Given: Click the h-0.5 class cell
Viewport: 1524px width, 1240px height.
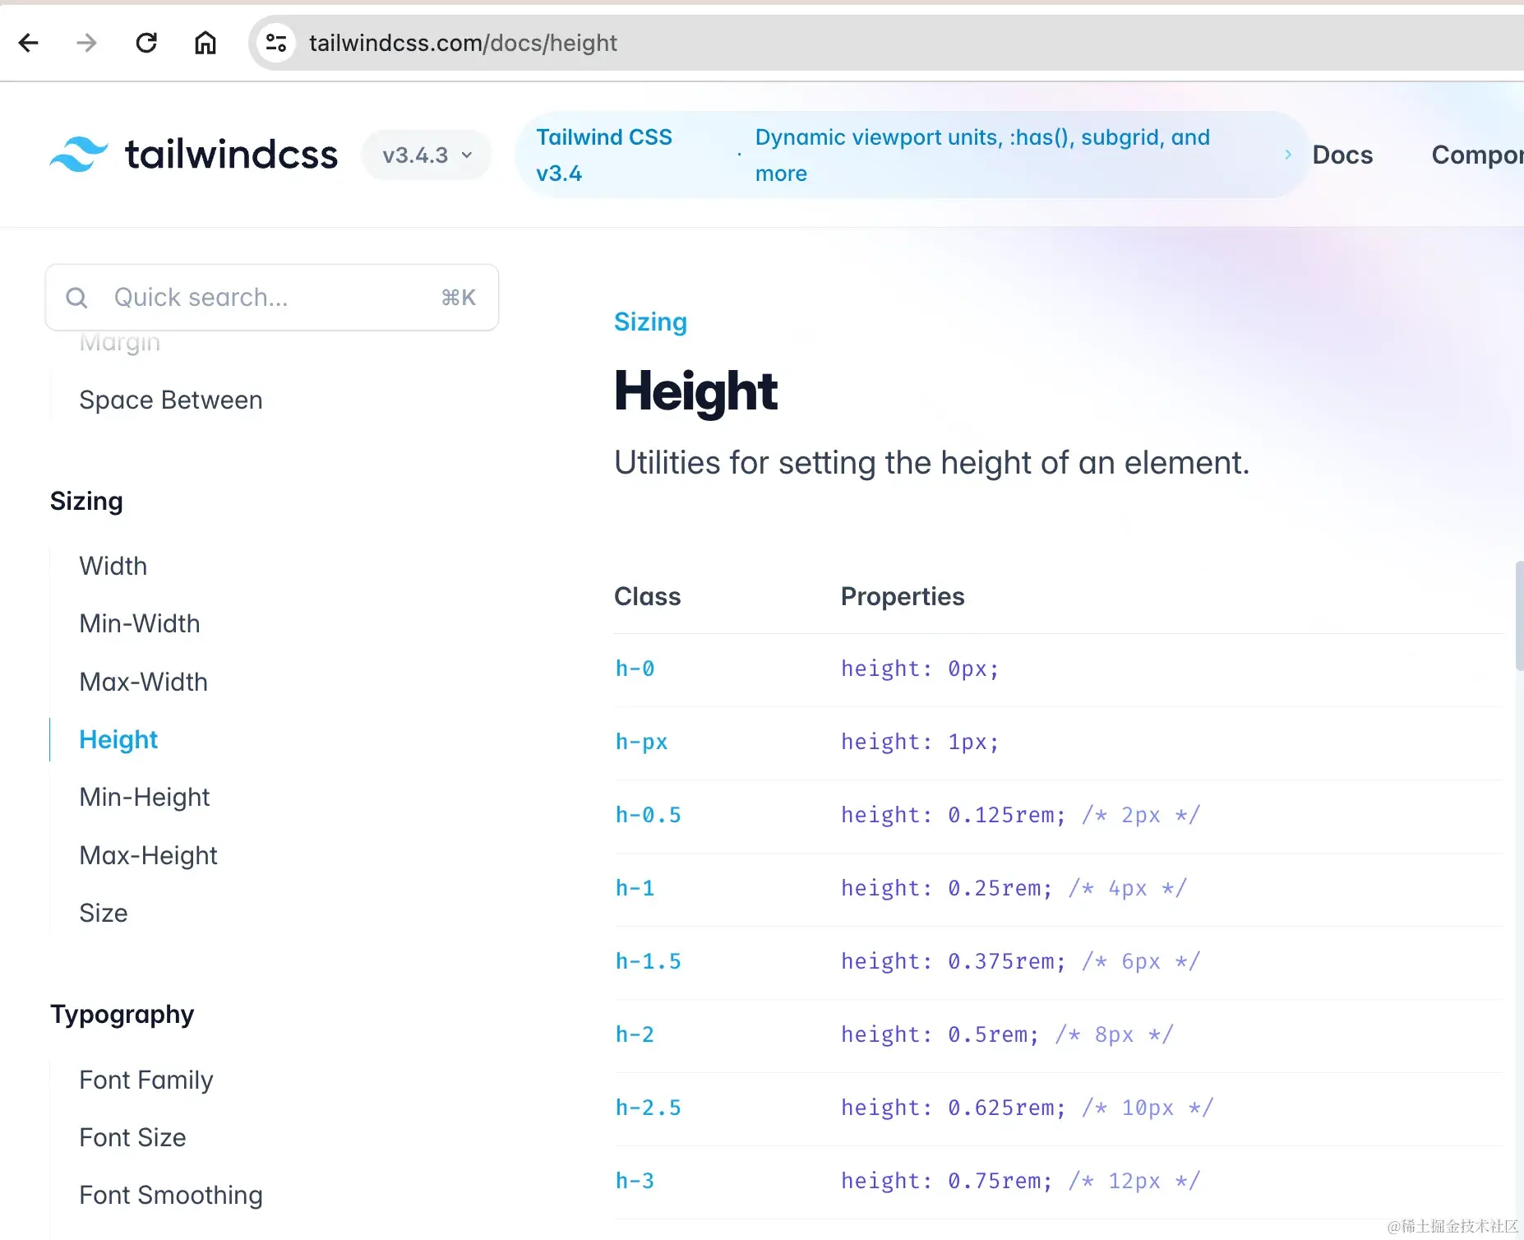Looking at the screenshot, I should pos(649,815).
